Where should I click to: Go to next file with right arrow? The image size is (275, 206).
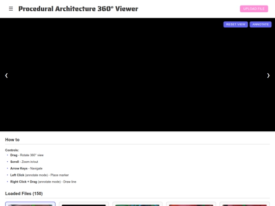pos(268,75)
